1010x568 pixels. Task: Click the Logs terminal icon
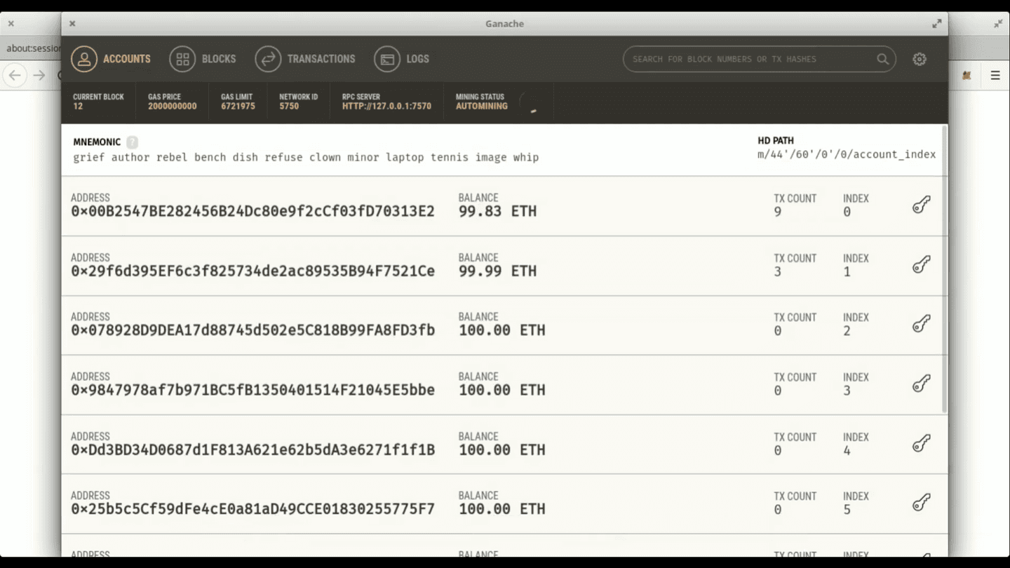pos(386,59)
